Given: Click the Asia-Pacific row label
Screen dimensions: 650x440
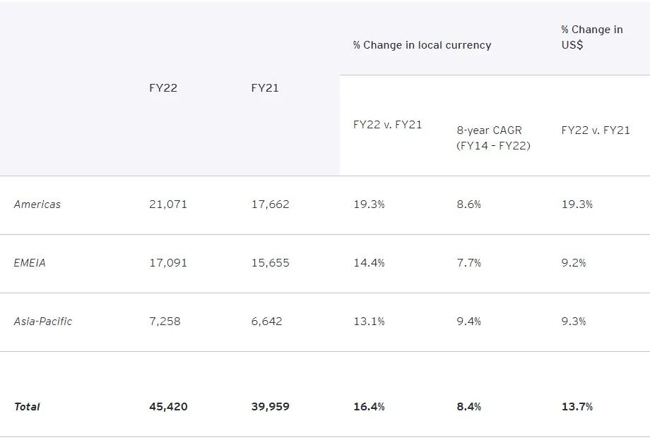Looking at the screenshot, I should tap(43, 322).
